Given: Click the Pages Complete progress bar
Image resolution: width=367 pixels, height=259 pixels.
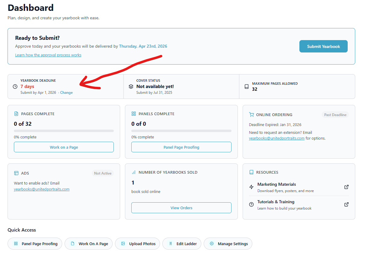Looking at the screenshot, I should tap(64, 131).
